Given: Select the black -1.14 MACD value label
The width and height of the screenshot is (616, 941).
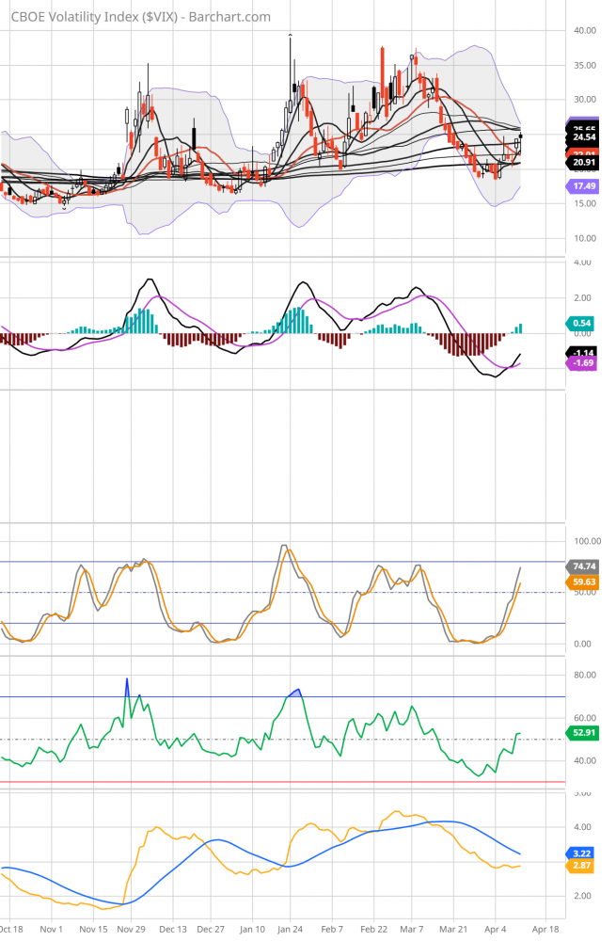Looking at the screenshot, I should click(x=585, y=352).
